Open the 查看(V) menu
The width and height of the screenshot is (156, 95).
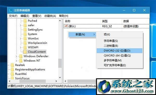pos(37,16)
